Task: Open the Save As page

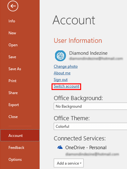Action: pos(15,69)
